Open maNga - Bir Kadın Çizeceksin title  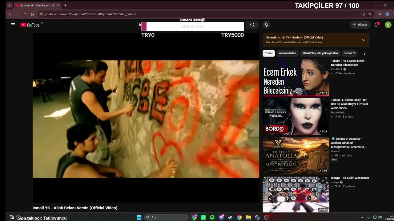pyautogui.click(x=350, y=178)
